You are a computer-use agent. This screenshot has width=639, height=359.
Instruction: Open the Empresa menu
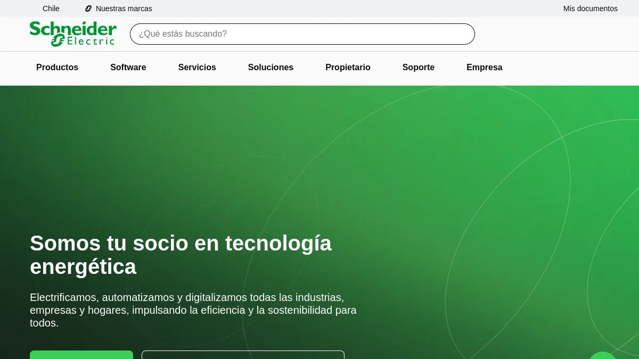point(485,68)
